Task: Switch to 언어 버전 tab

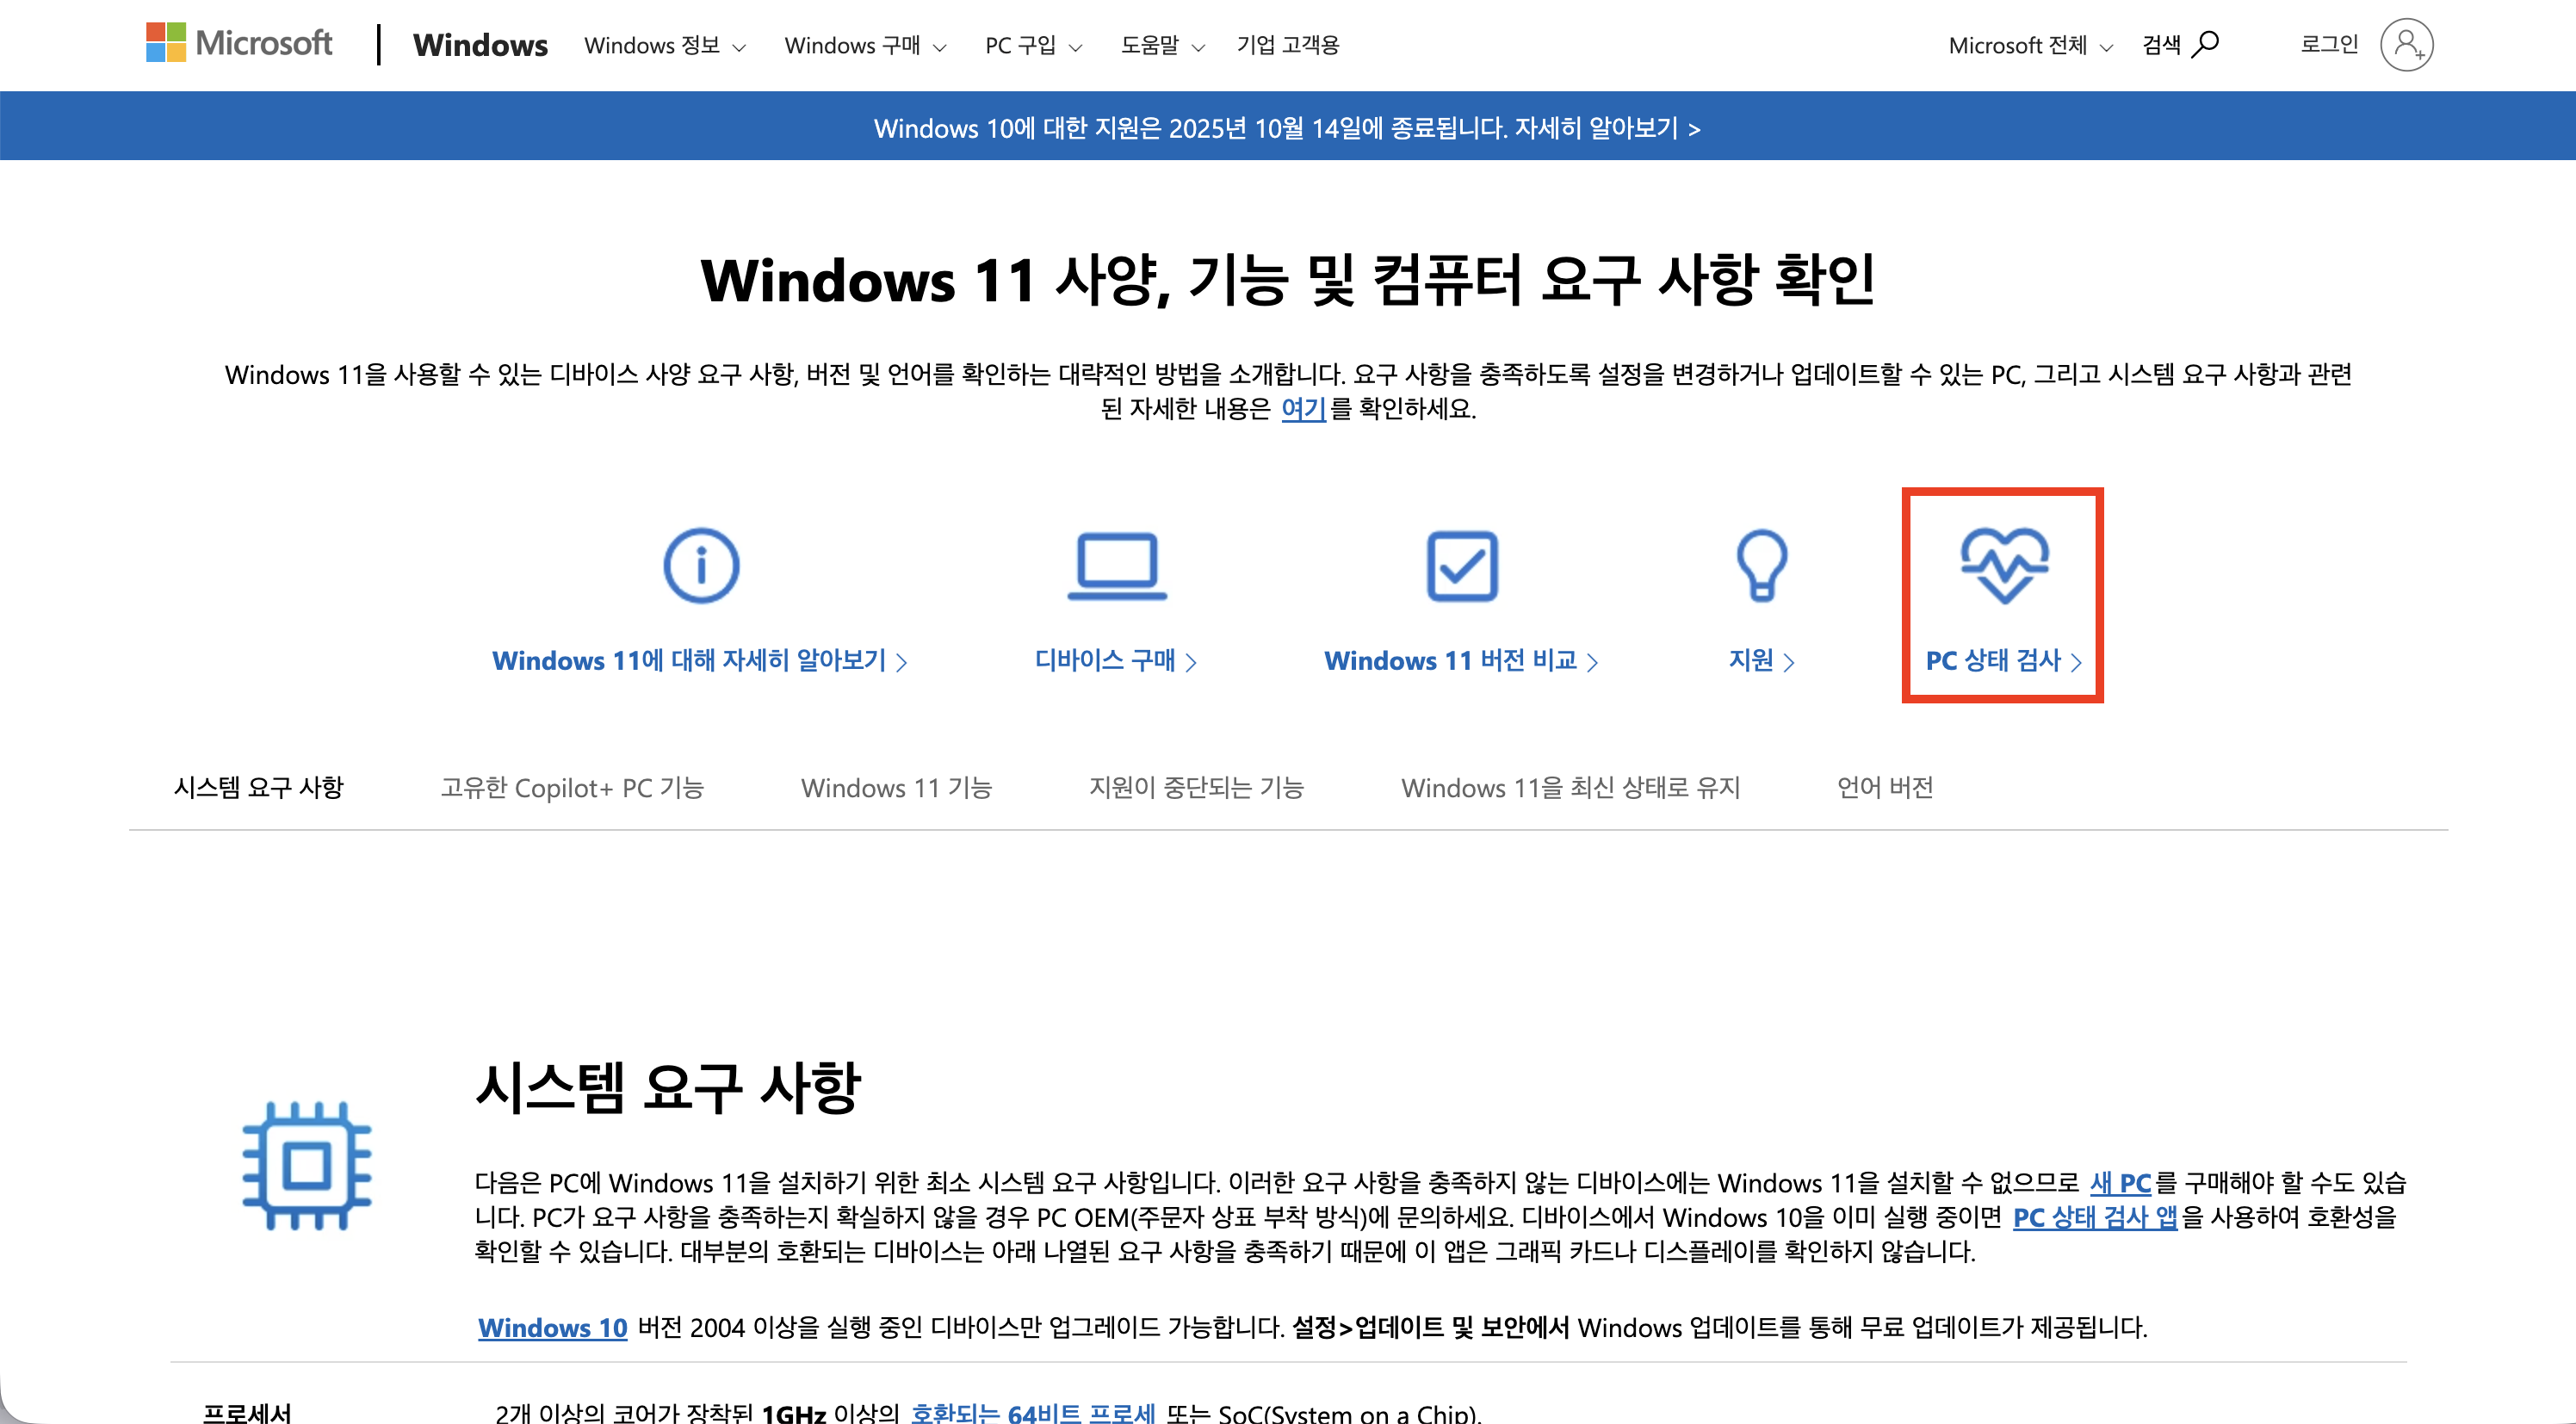Action: pos(1885,787)
